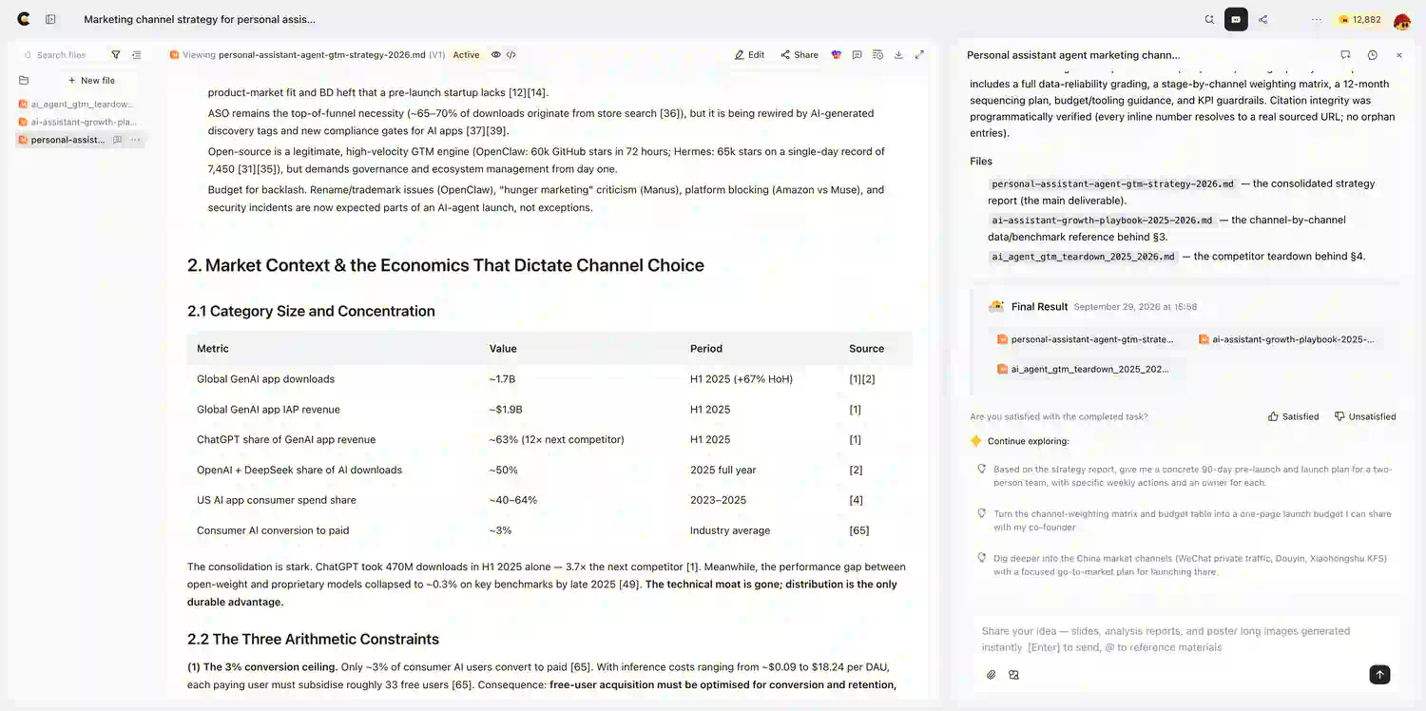Click the Share button in document toolbar
Viewport: 1426px width, 711px height.
pos(799,55)
